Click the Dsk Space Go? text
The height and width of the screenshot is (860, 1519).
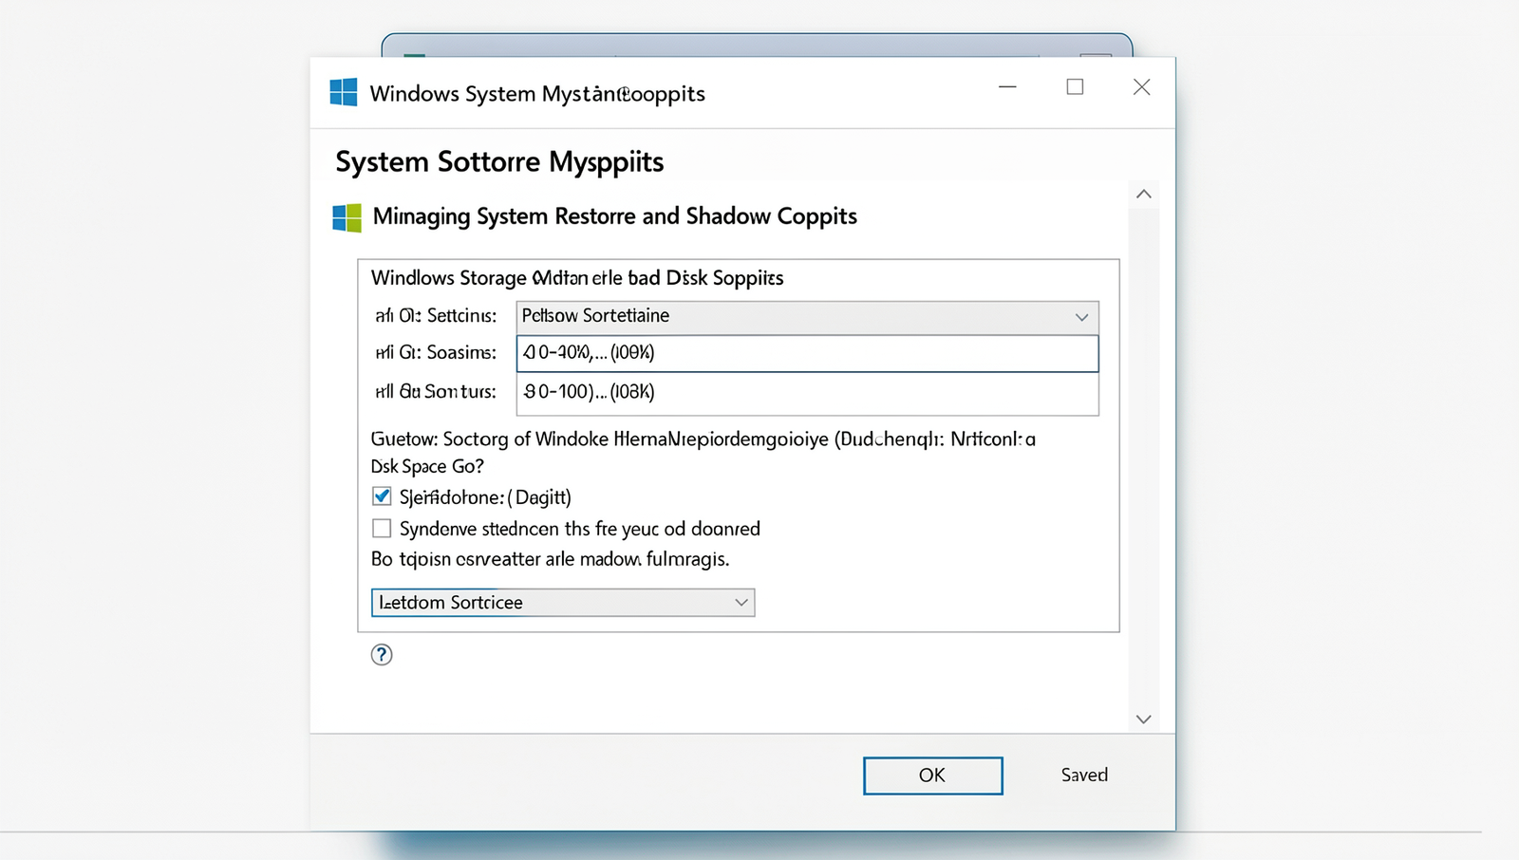(x=427, y=466)
